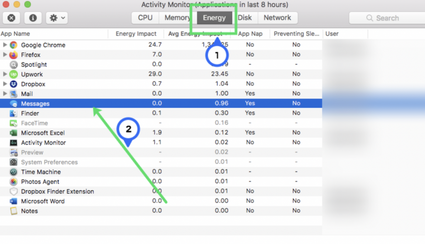Select the Energy tab

click(215, 18)
